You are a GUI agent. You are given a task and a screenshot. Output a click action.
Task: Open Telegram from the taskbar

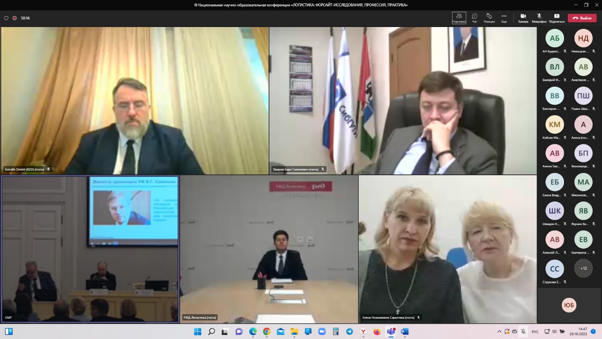click(x=349, y=331)
